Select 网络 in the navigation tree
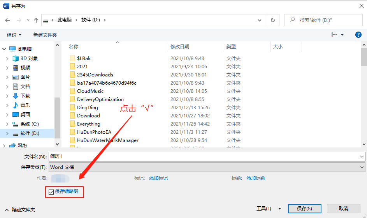Screen dimensions: 367x218 click(x=22, y=145)
